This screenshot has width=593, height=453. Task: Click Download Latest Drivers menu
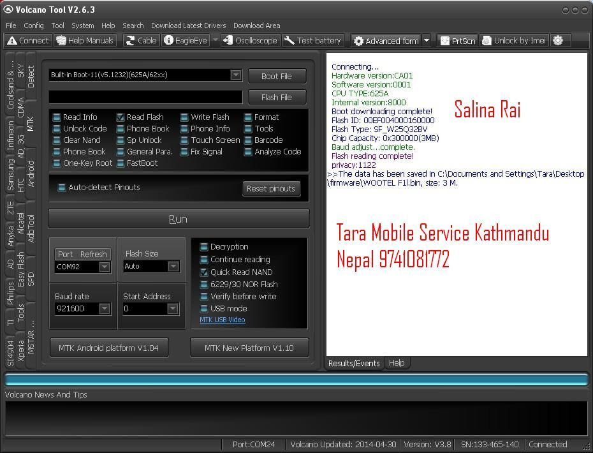coord(188,26)
